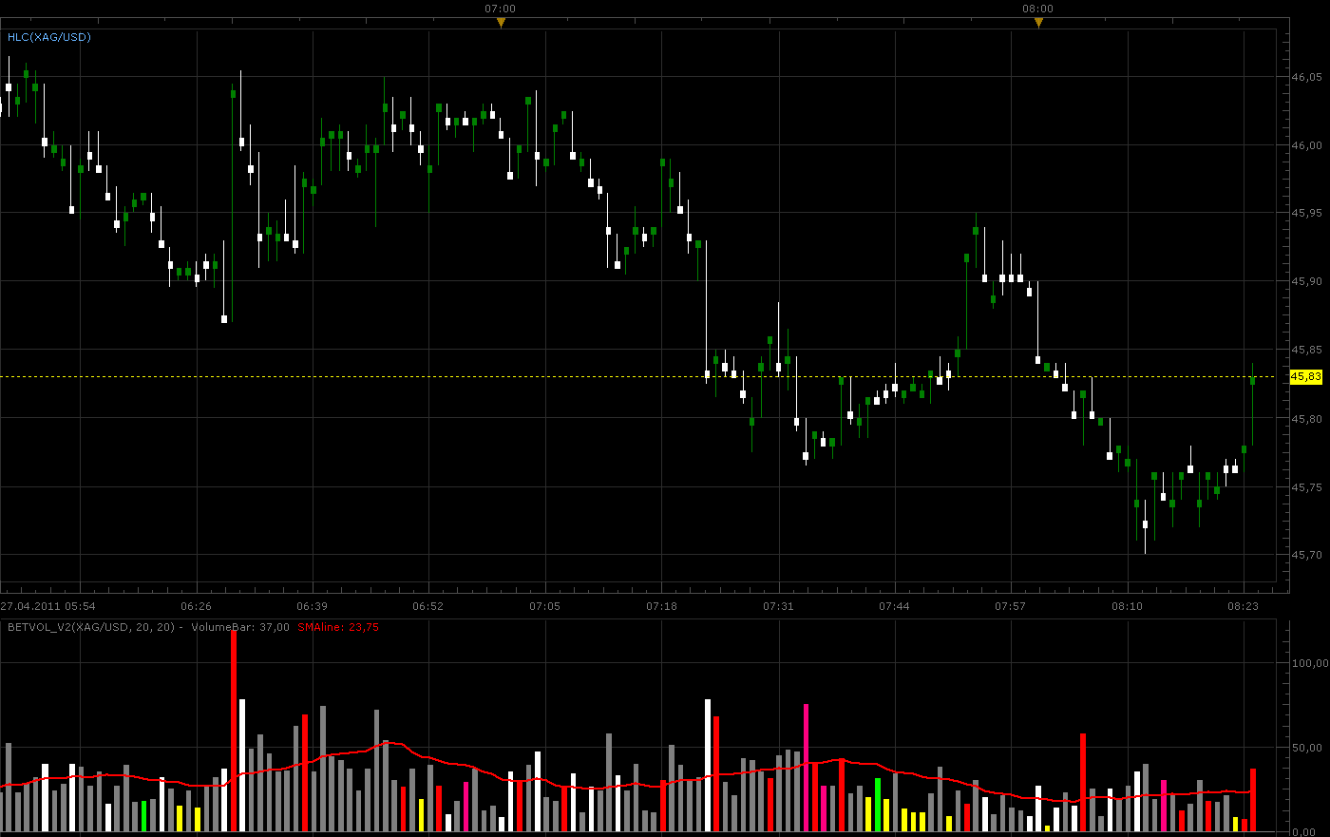Click the 27.04.2011 05:54 date label
The image size is (1330, 837).
click(x=47, y=606)
